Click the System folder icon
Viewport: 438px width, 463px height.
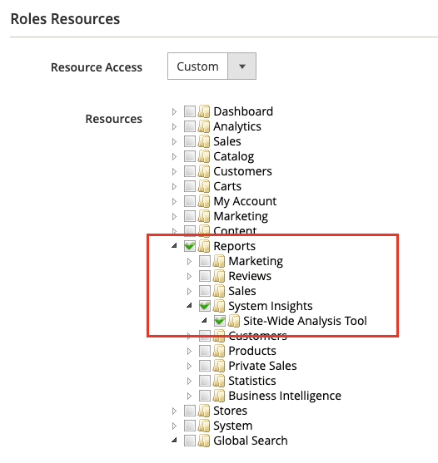(x=204, y=426)
